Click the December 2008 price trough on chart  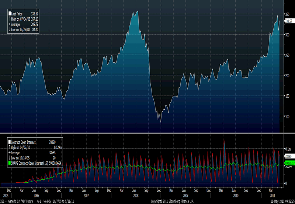161,122
